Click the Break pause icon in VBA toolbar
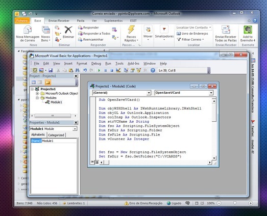 pos(106,70)
